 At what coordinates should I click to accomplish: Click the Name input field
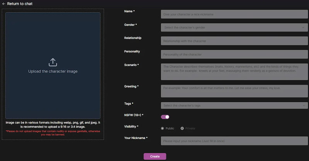tap(234, 14)
